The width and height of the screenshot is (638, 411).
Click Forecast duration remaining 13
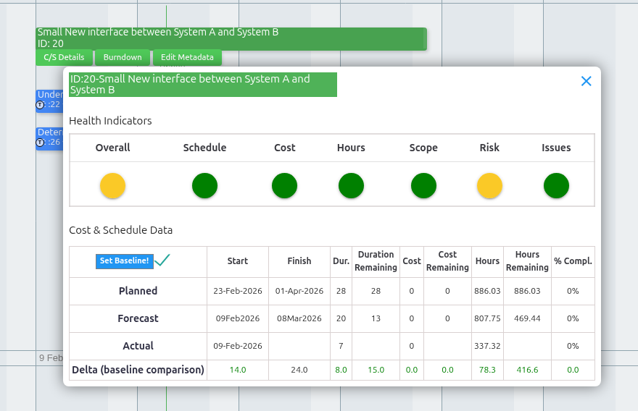point(376,319)
